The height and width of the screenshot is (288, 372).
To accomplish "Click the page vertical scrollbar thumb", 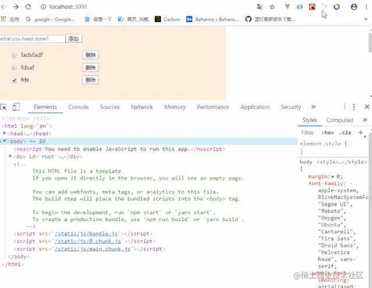I will point(370,42).
